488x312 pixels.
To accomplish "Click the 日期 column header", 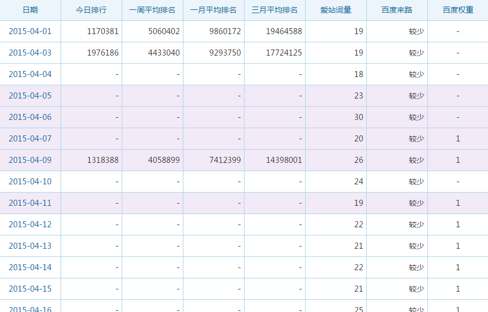I will pos(30,10).
